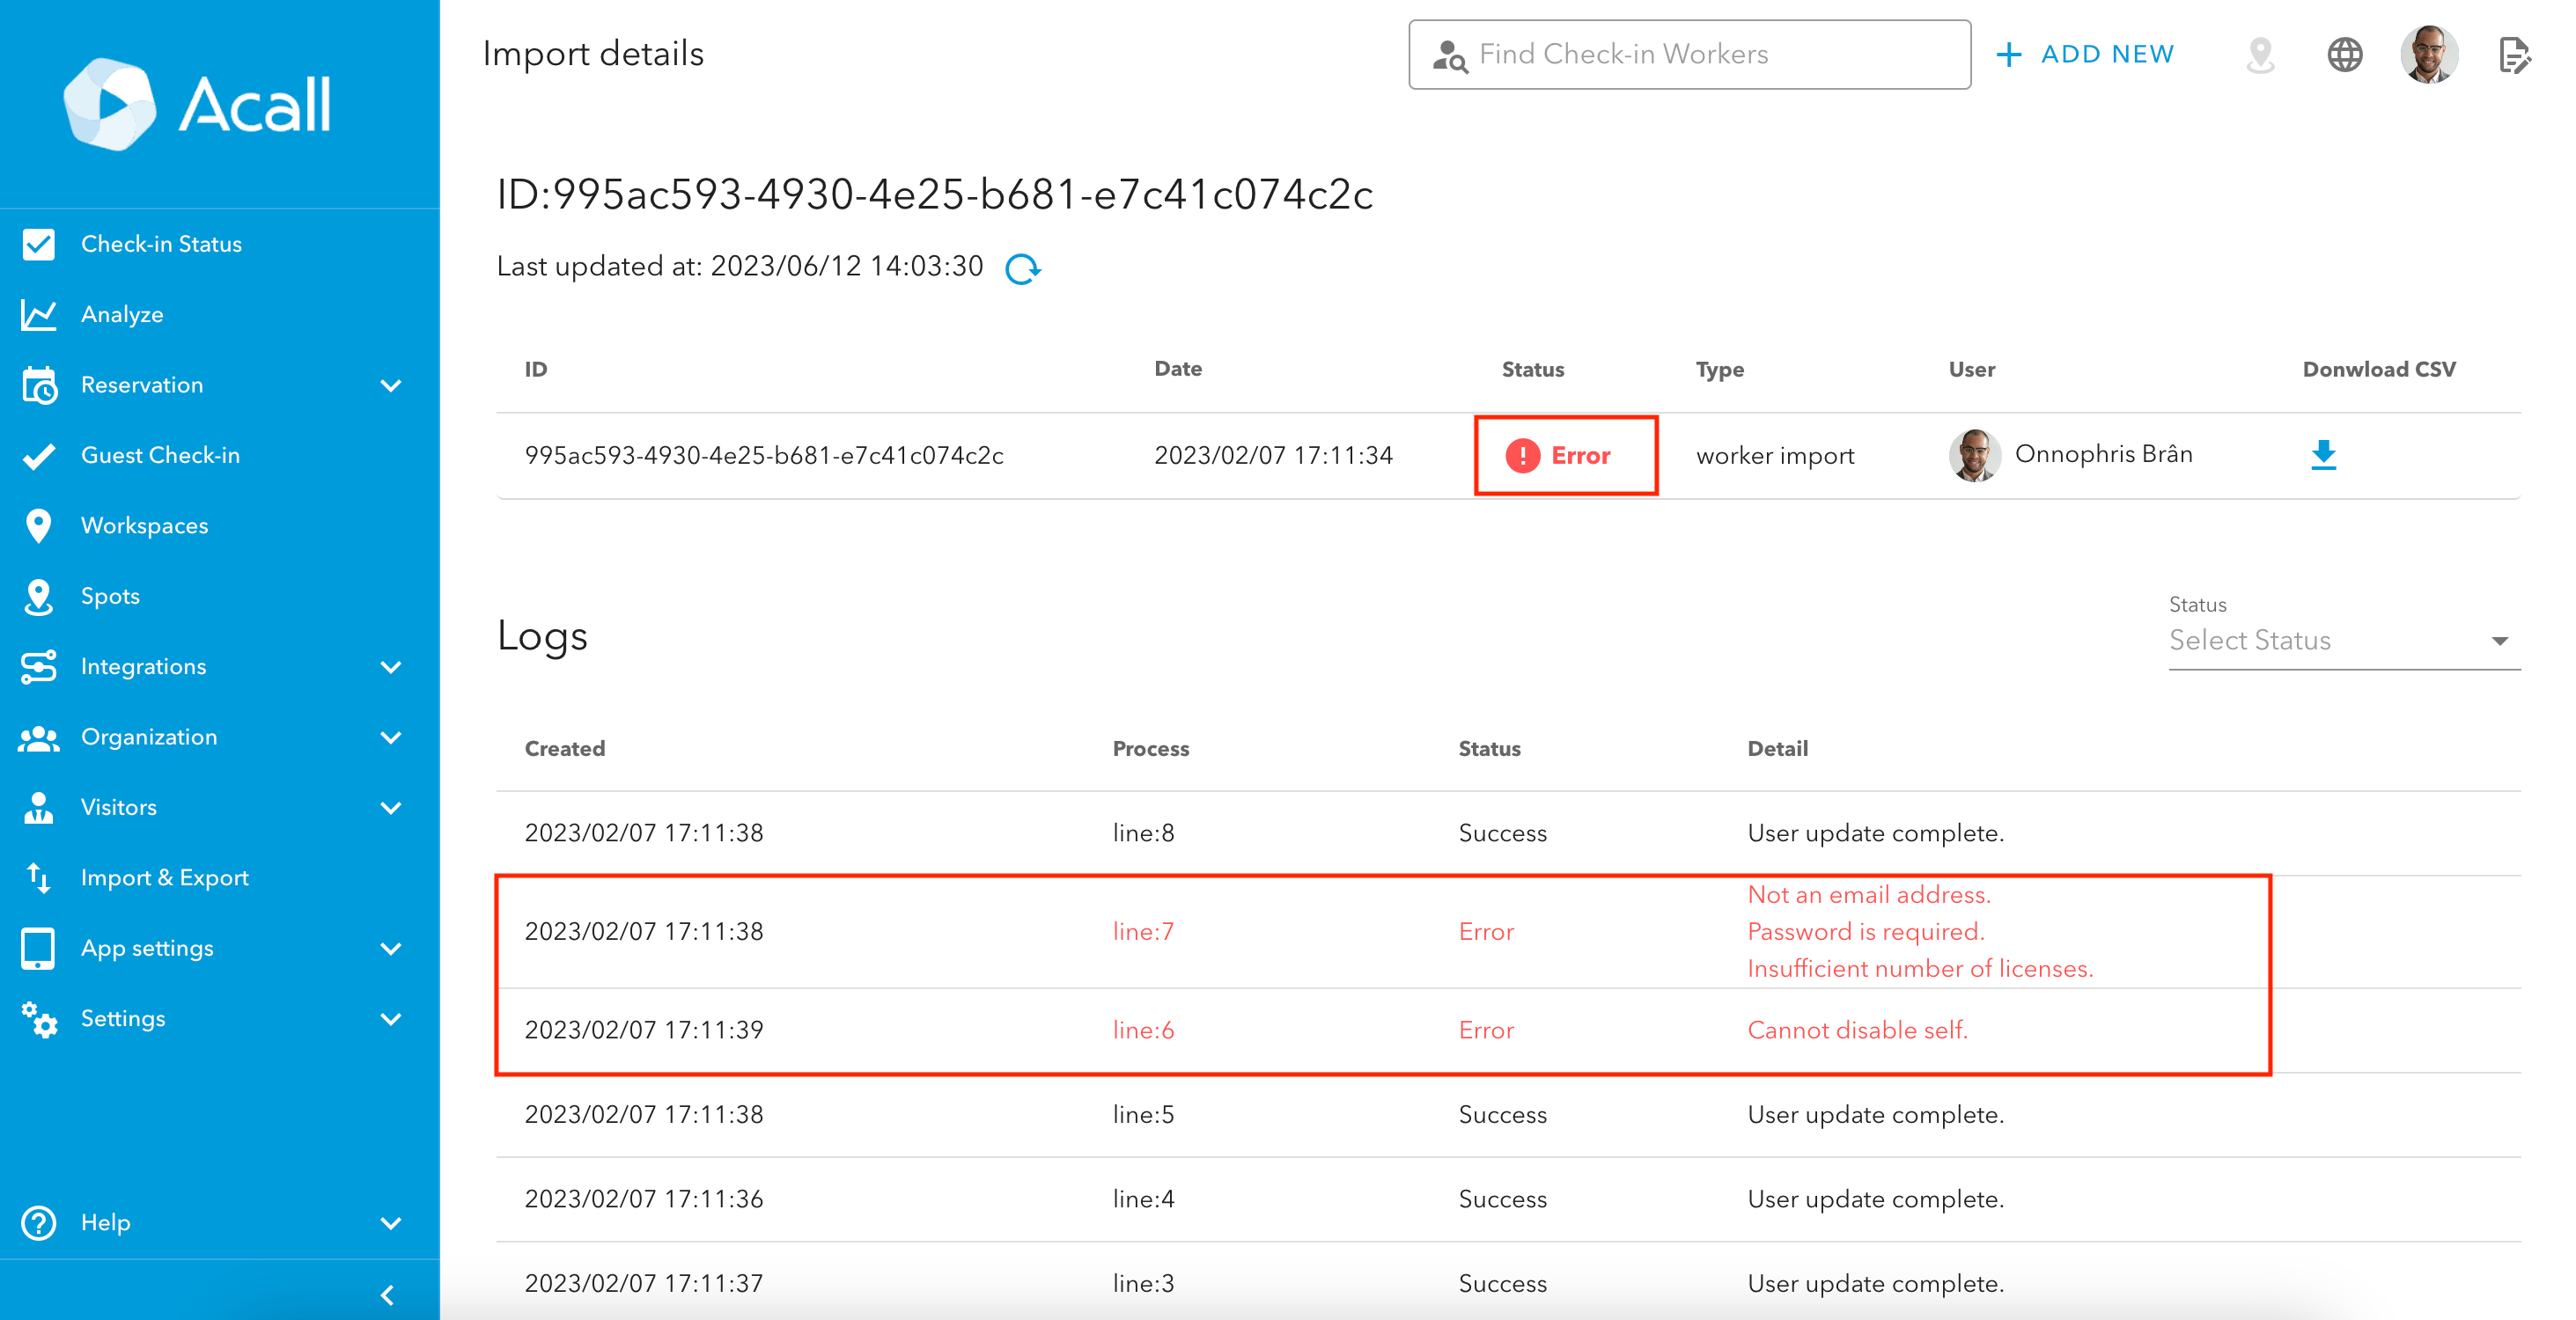Click the Analyze chart icon
2576x1320 pixels.
(x=39, y=315)
